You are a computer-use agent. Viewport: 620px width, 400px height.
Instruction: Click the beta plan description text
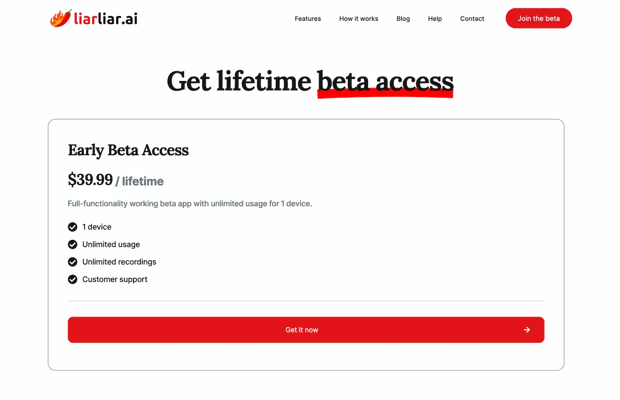(190, 203)
